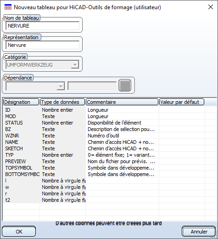Click data type of w row
Image resolution: width=218 pixels, height=239 pixels.
click(64, 187)
